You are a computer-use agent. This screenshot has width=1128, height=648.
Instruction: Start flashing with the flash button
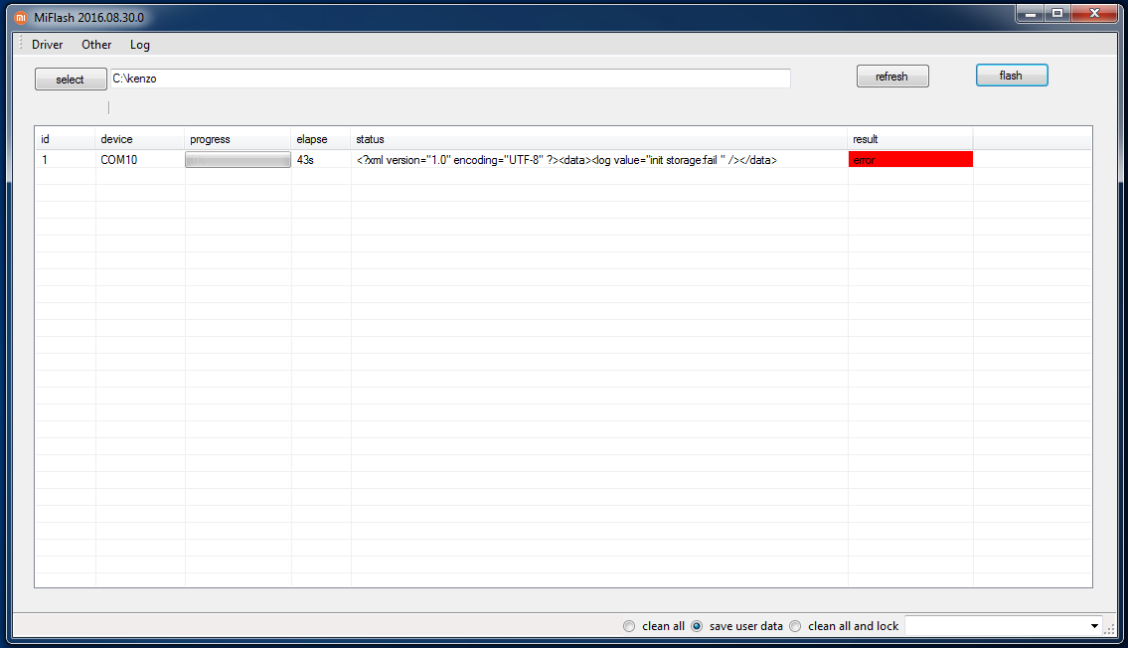coord(1011,76)
